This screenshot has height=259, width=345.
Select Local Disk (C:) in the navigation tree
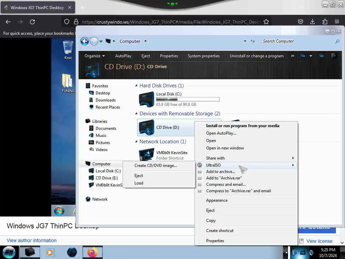tap(108, 171)
